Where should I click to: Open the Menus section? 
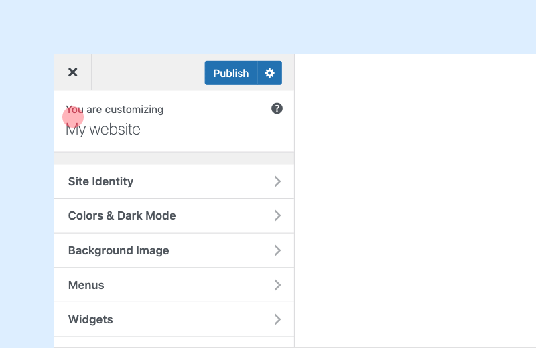pyautogui.click(x=174, y=285)
